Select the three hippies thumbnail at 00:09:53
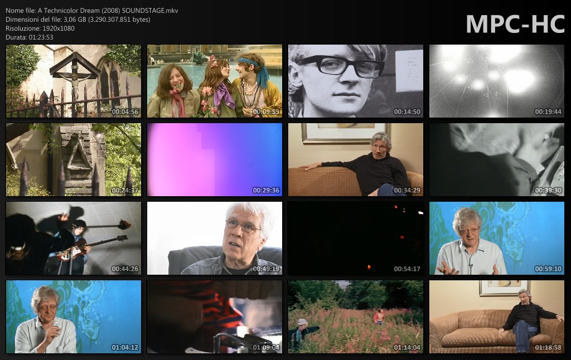The image size is (571, 360). tap(215, 81)
